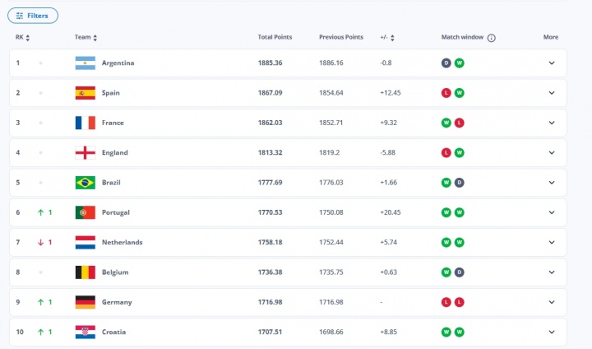Click the Match window info icon

492,38
